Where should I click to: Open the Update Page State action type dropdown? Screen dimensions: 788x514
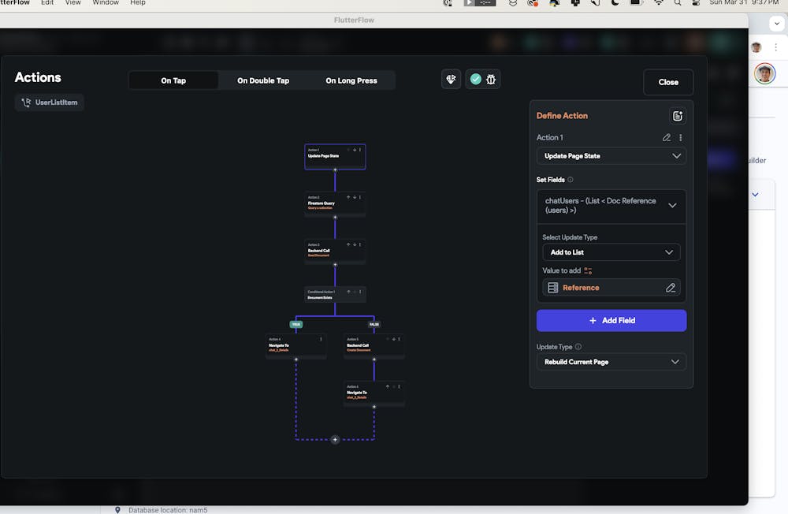[x=611, y=156]
